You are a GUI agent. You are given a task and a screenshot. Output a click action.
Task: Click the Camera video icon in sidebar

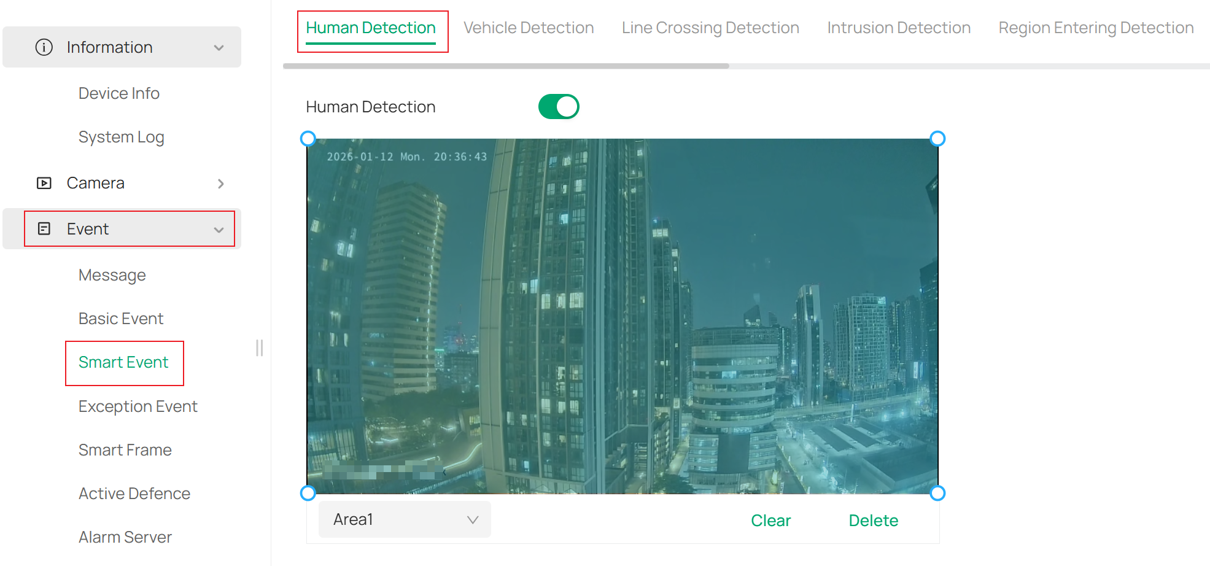point(44,182)
